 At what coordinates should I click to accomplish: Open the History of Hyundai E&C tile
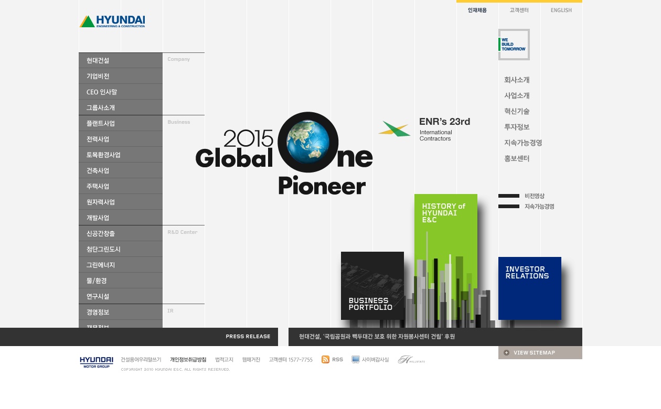(446, 257)
